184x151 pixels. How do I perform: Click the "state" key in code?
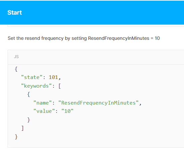click(32, 77)
